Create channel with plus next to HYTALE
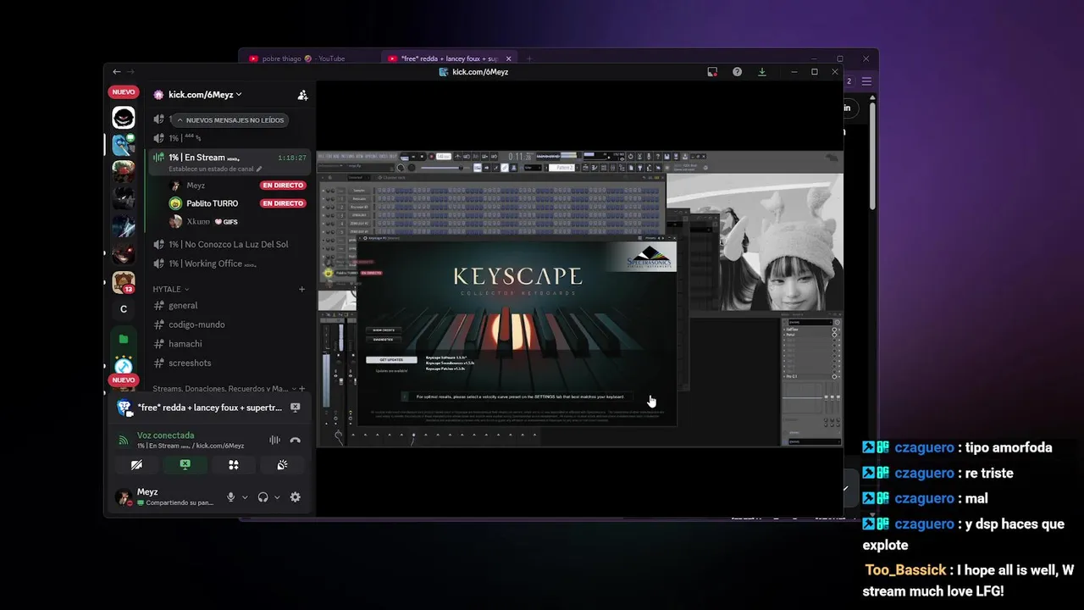This screenshot has height=610, width=1084. click(301, 289)
